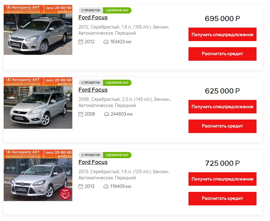
Task: Click ОДОБРЕНО АНТ badge on first listing
Action: [x=117, y=10]
